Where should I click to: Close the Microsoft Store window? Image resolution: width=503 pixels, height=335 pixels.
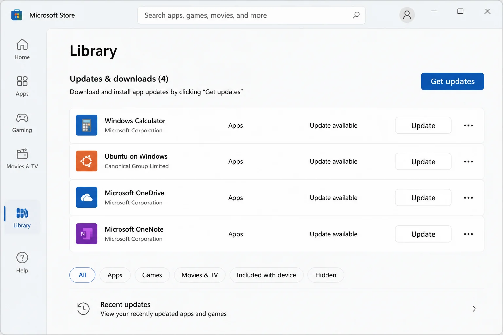click(x=487, y=11)
